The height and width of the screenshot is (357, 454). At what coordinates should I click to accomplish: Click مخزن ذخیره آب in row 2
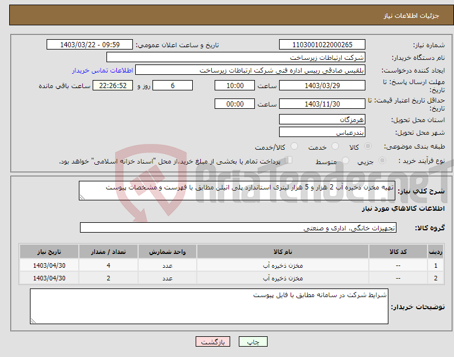[x=283, y=278]
